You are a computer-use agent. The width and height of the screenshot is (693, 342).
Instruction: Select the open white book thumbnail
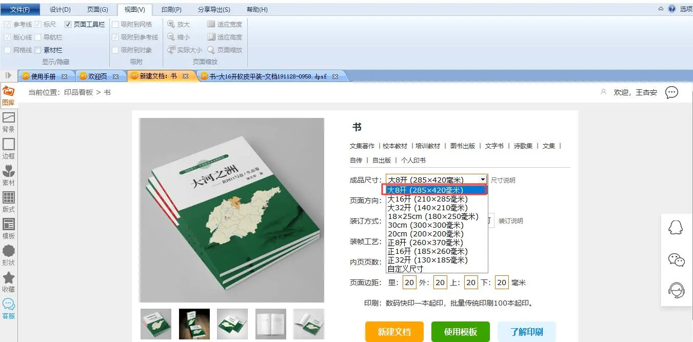pos(271,324)
